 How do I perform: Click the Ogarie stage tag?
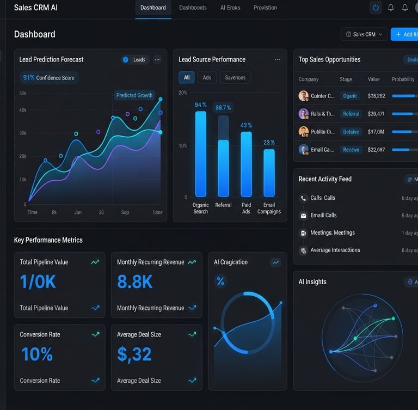pos(350,96)
